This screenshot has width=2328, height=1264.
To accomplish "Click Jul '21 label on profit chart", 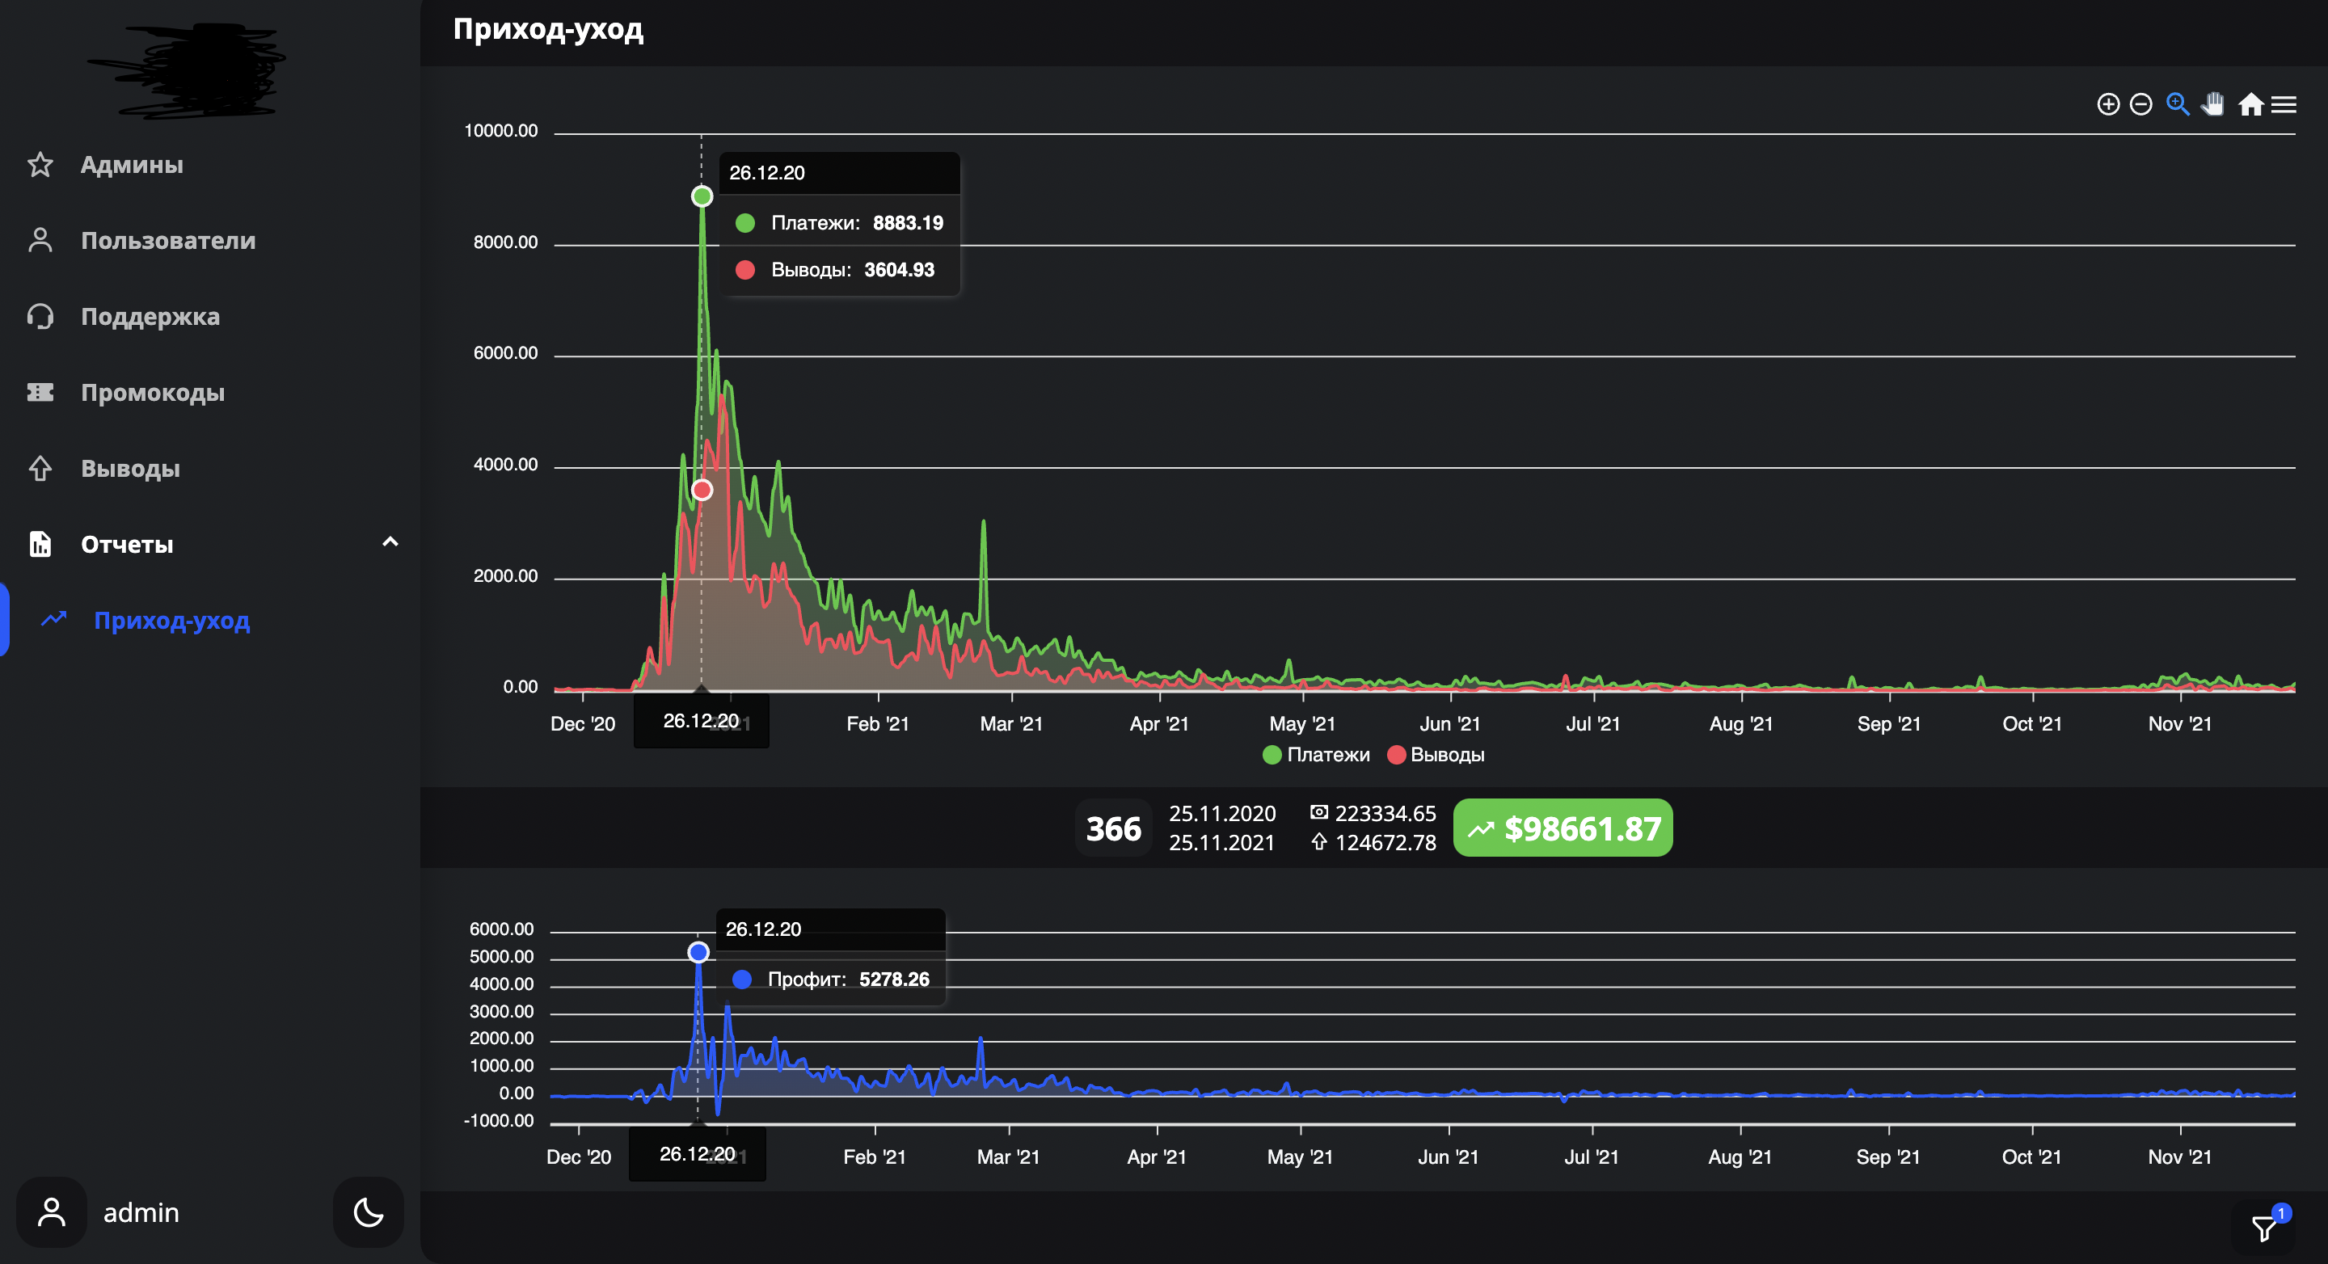I will tap(1592, 1157).
